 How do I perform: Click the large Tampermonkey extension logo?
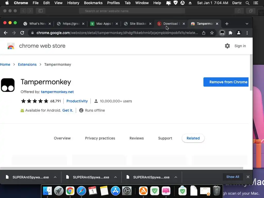pos(8,85)
